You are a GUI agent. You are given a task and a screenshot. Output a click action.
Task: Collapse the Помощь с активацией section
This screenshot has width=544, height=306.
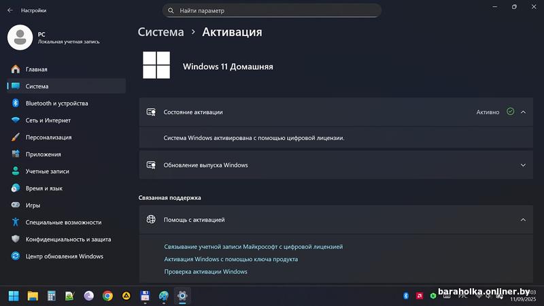point(523,220)
